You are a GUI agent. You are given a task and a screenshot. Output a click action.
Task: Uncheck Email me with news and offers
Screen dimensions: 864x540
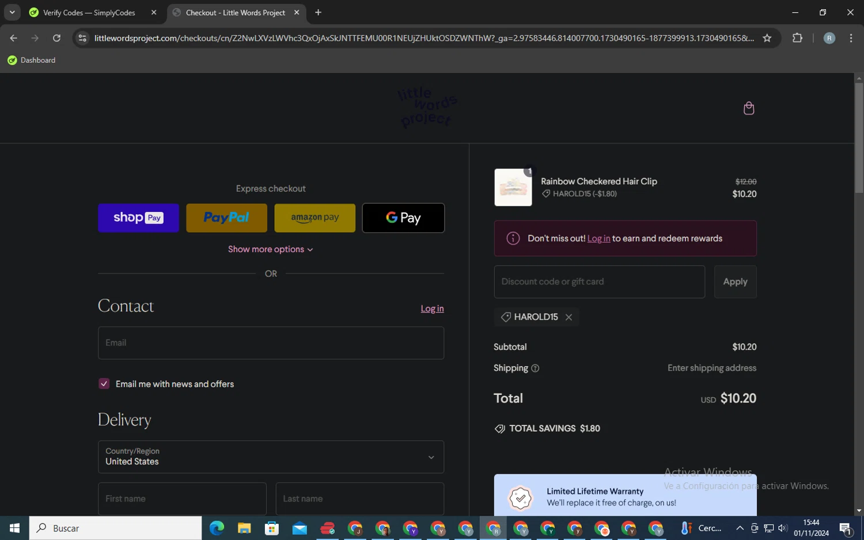point(104,384)
